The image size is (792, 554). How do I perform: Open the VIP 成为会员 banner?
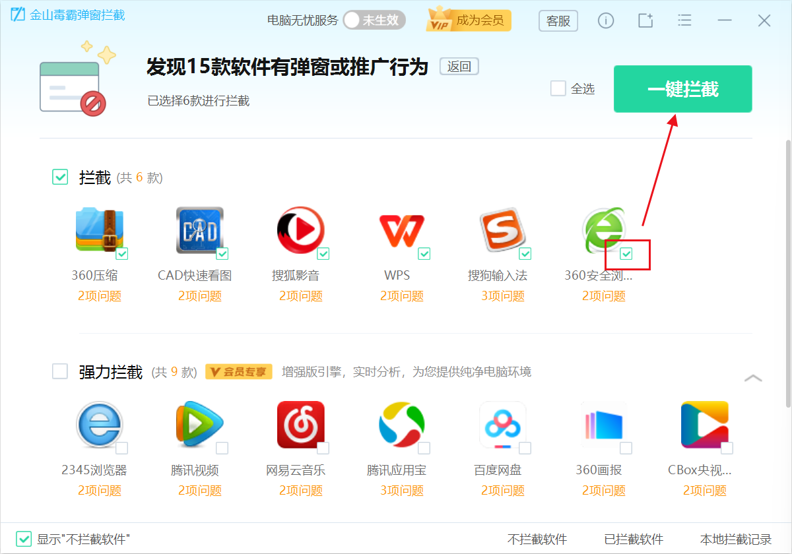pos(469,20)
